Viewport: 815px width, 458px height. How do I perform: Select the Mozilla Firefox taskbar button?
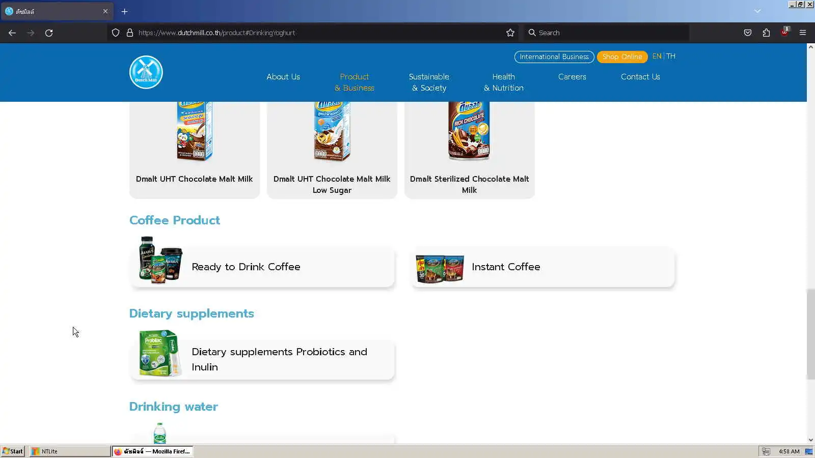(x=152, y=451)
